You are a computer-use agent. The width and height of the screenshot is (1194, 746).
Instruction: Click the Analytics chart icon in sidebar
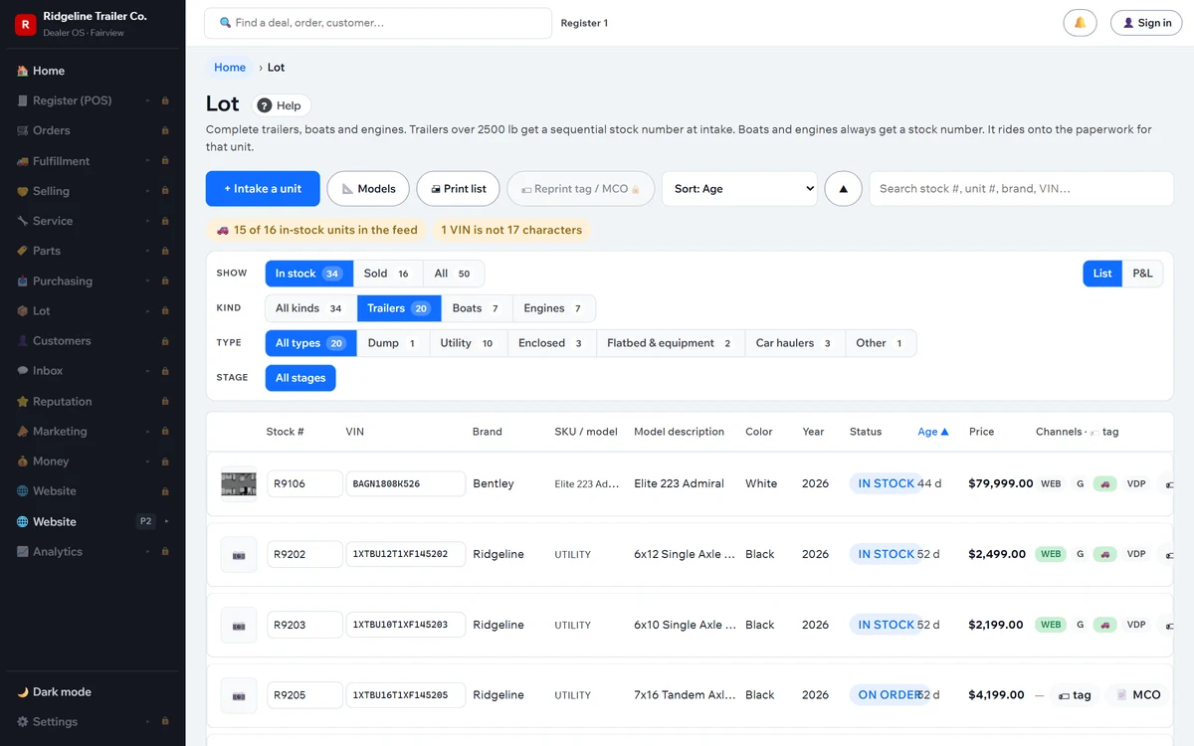[23, 551]
